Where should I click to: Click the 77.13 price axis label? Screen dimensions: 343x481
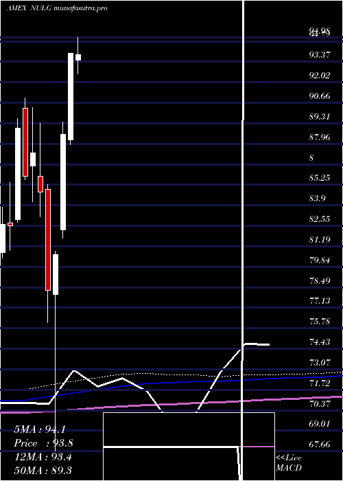click(320, 301)
